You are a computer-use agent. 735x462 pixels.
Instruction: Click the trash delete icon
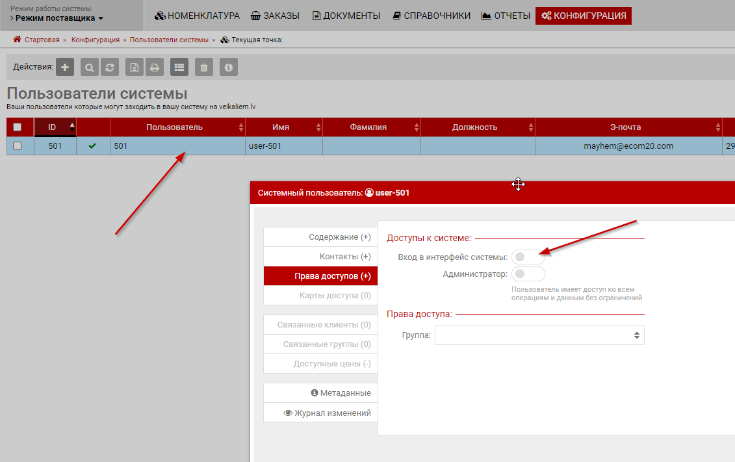(x=204, y=67)
